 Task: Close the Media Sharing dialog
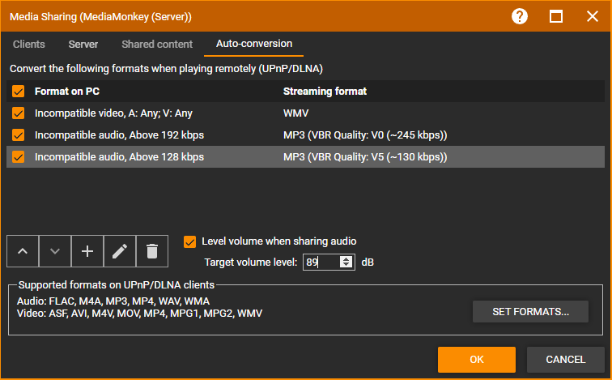coord(592,16)
